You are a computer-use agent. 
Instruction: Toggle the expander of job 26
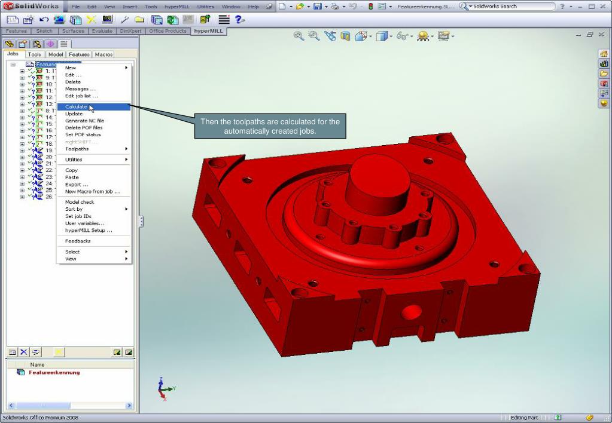click(x=22, y=197)
